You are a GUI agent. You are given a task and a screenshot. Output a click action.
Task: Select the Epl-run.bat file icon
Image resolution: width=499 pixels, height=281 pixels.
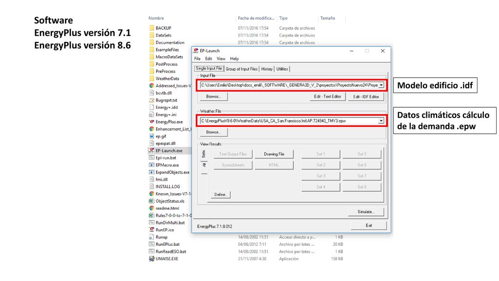click(x=152, y=158)
